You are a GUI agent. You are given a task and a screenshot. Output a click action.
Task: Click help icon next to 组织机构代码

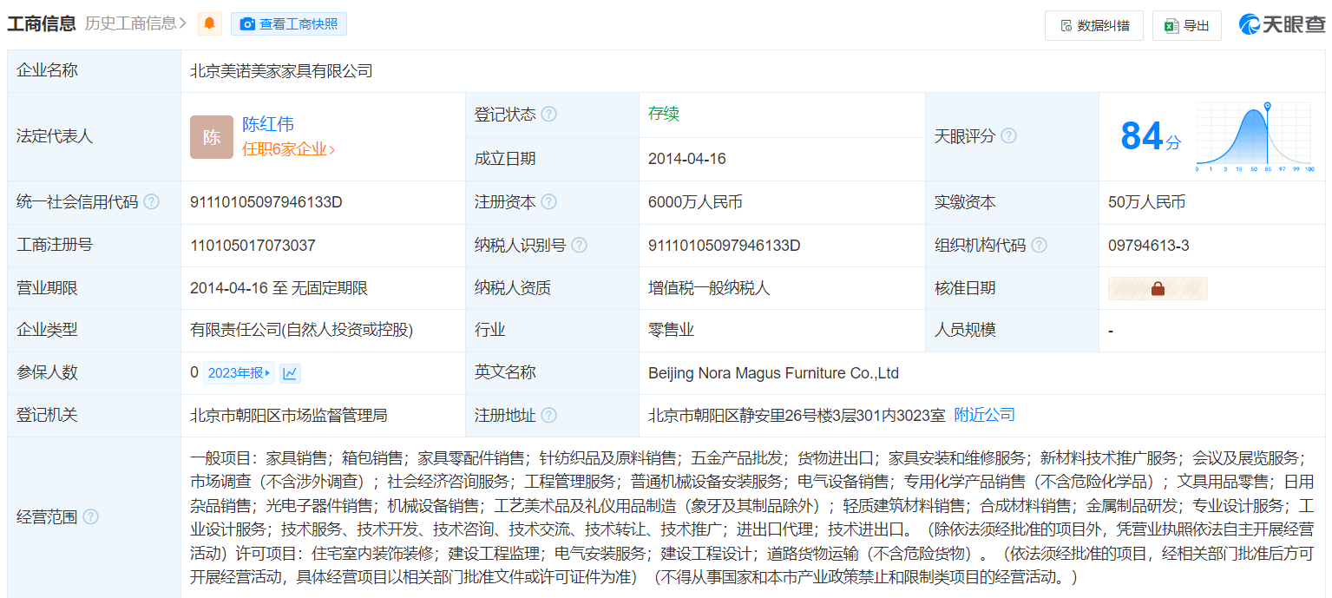(x=1039, y=246)
